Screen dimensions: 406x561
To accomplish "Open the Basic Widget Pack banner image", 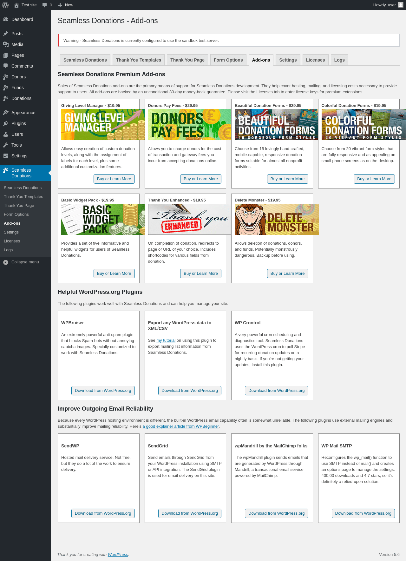I will pyautogui.click(x=103, y=219).
